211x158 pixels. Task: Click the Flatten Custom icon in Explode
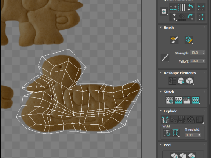pos(200,120)
